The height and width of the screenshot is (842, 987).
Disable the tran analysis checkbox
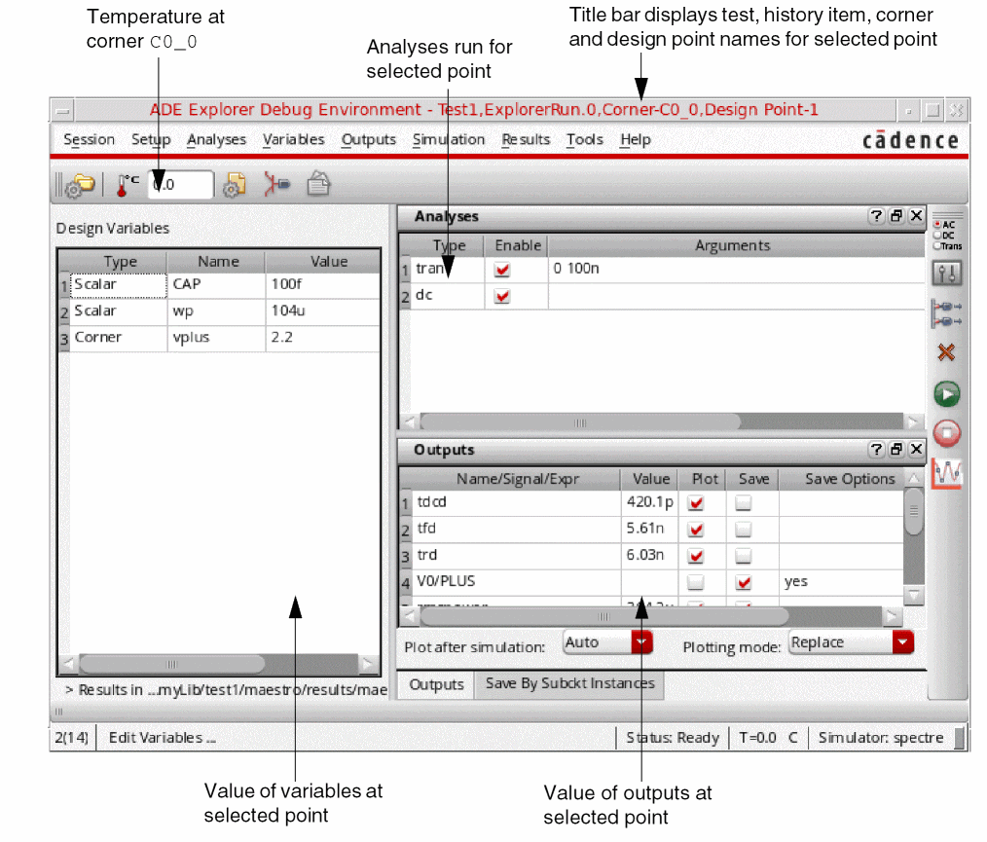501,270
